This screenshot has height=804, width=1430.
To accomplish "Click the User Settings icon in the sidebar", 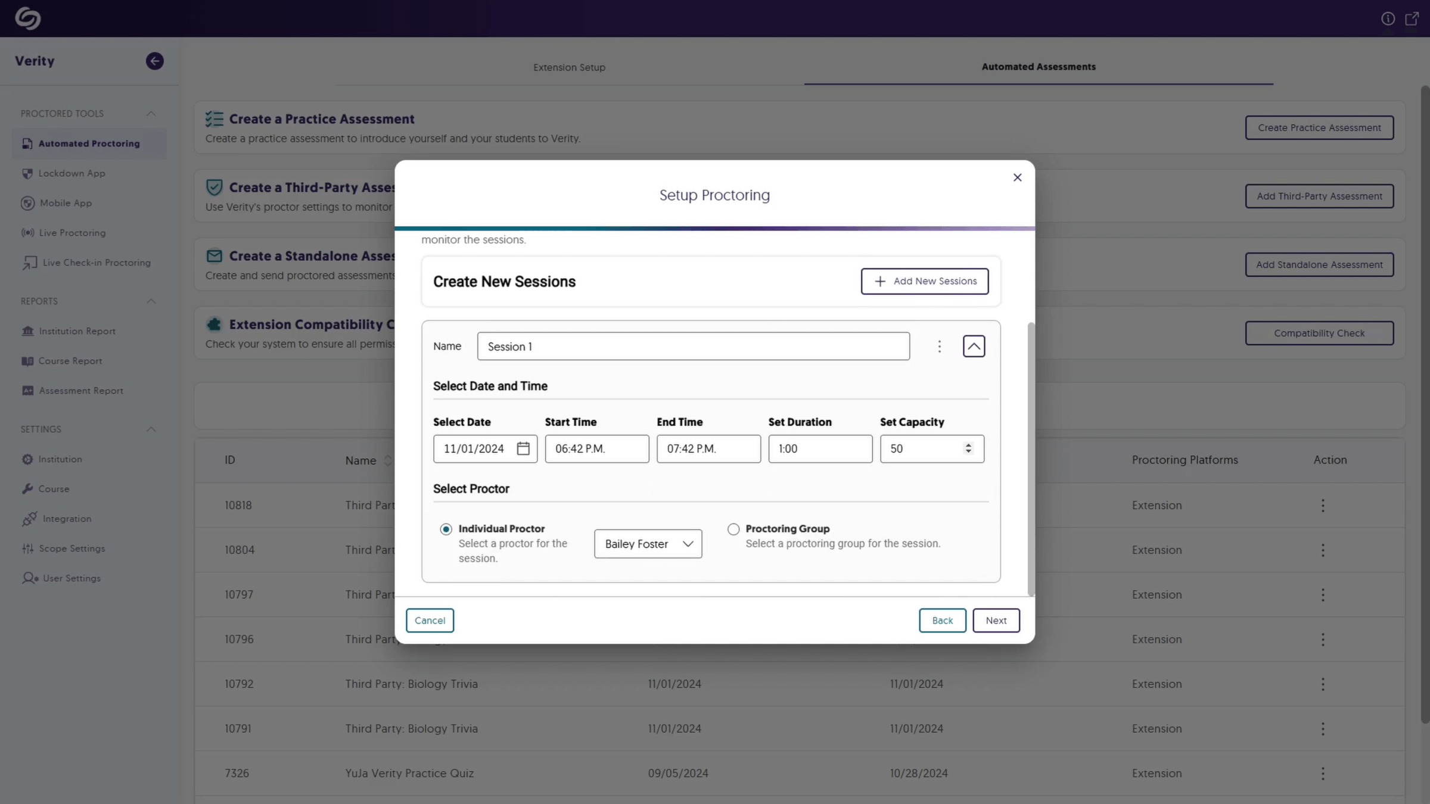I will point(30,578).
